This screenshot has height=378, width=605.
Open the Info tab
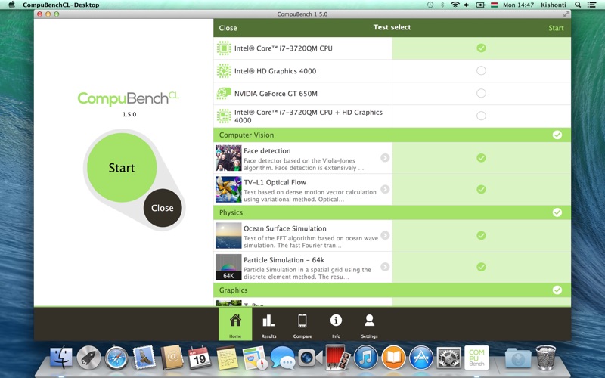[336, 324]
